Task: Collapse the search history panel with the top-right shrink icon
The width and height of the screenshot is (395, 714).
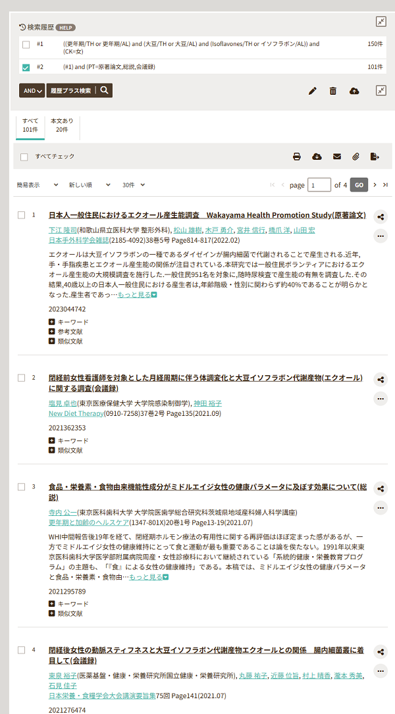Action: tap(381, 22)
